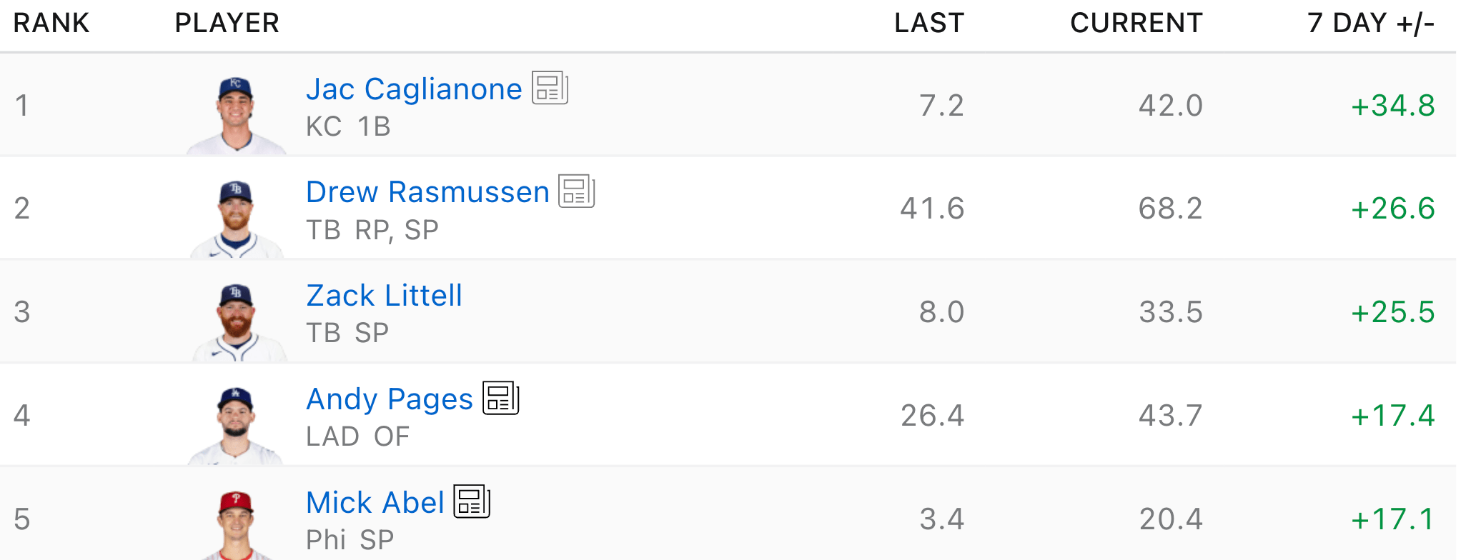Click Drew Rasmussen headshot photo

coord(236,218)
